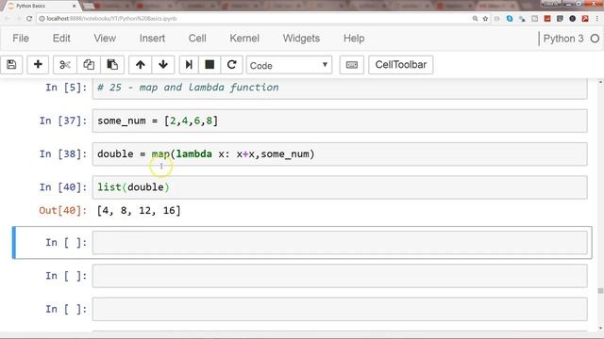
Task: Paste cells below using the clipboard icon
Action: coord(112,65)
